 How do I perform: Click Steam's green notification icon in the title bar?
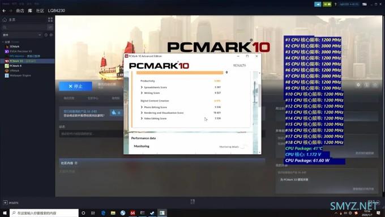[x=327, y=4]
